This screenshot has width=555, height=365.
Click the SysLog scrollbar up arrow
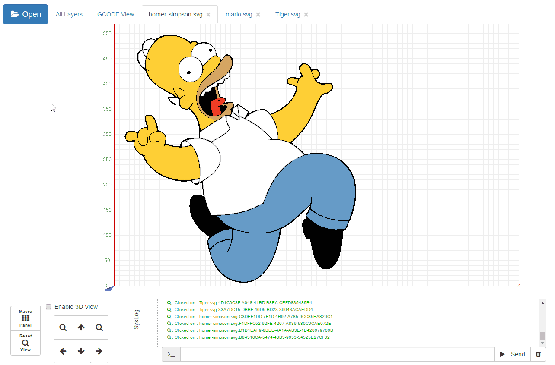click(542, 303)
